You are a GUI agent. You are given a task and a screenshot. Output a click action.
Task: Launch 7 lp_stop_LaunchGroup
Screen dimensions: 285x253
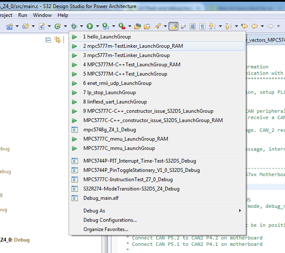pyautogui.click(x=157, y=92)
